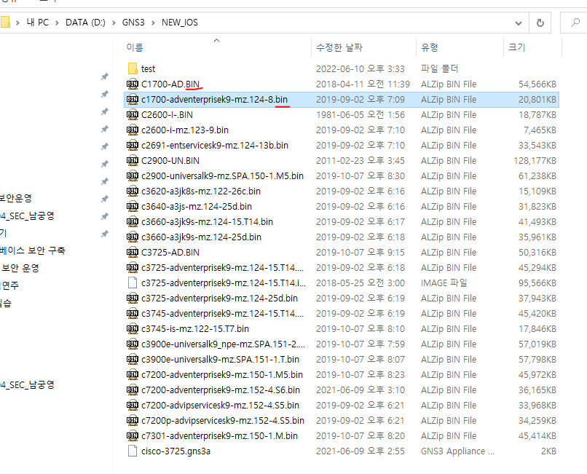587x474 pixels.
Task: Click the BIN icon of C1700-AD.BIN
Action: (x=132, y=84)
